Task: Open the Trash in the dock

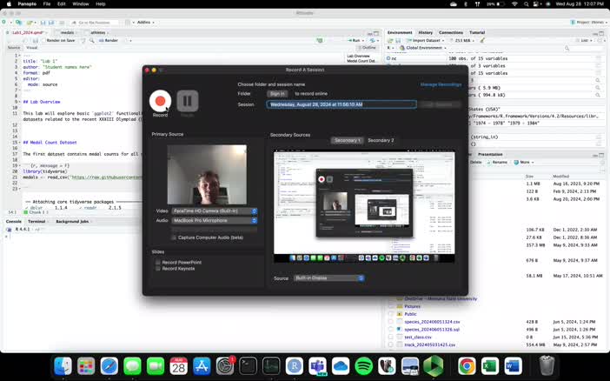Action: [547, 366]
